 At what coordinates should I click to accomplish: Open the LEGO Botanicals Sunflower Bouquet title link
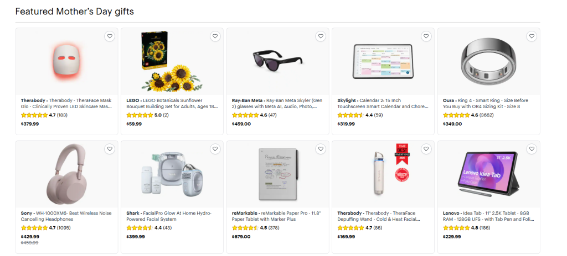(x=172, y=103)
